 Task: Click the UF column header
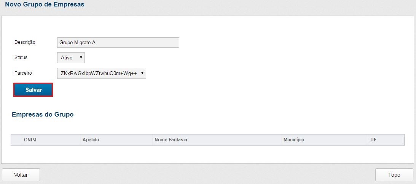tap(373, 140)
